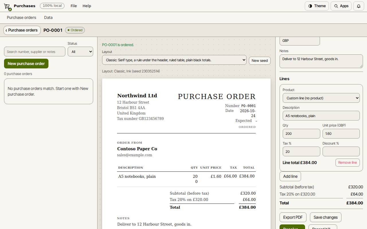
Task: Open the Apps search button
Action: pyautogui.click(x=341, y=6)
